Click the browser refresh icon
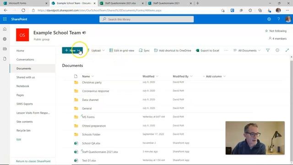Viewport: 293px width, 165px height. tap(23, 10)
